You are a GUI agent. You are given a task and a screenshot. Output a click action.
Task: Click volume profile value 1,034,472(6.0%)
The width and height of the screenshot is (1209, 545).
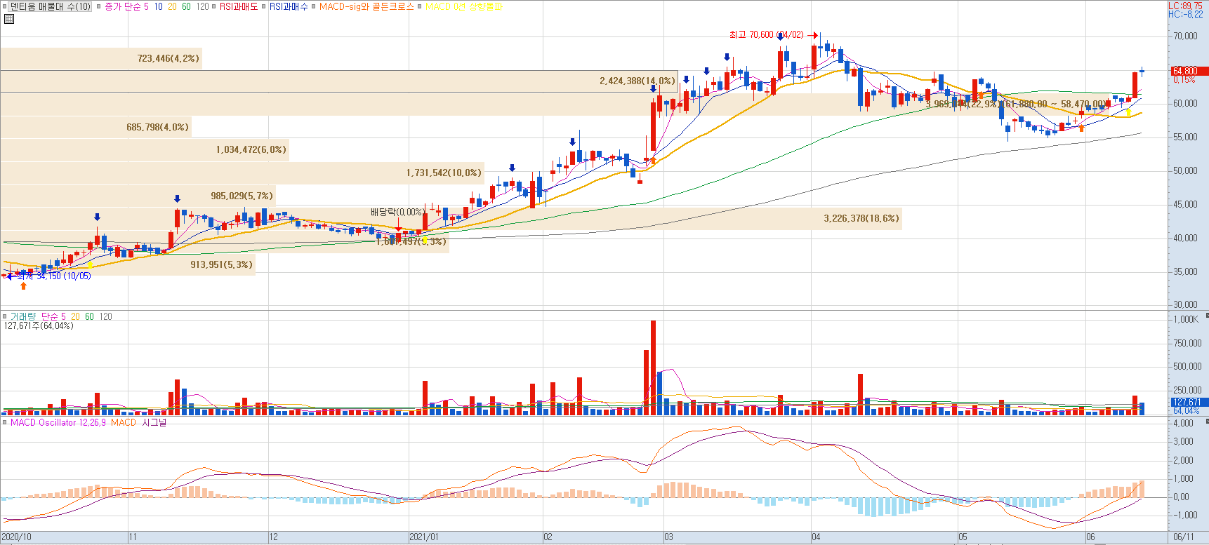[251, 149]
